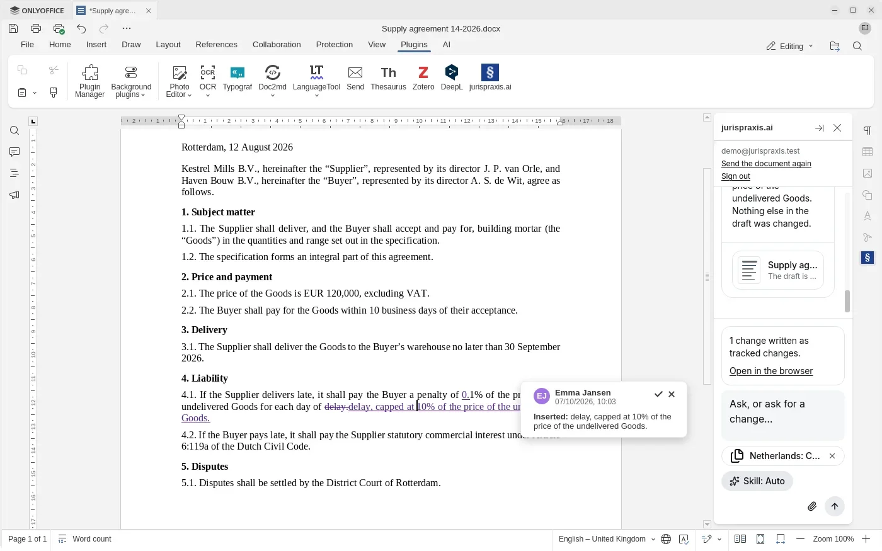Viewport: 882px width, 551px height.
Task: Attach a file with the paperclip icon
Action: tap(812, 506)
